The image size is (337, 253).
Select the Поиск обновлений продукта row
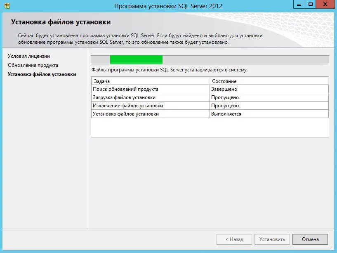point(210,89)
